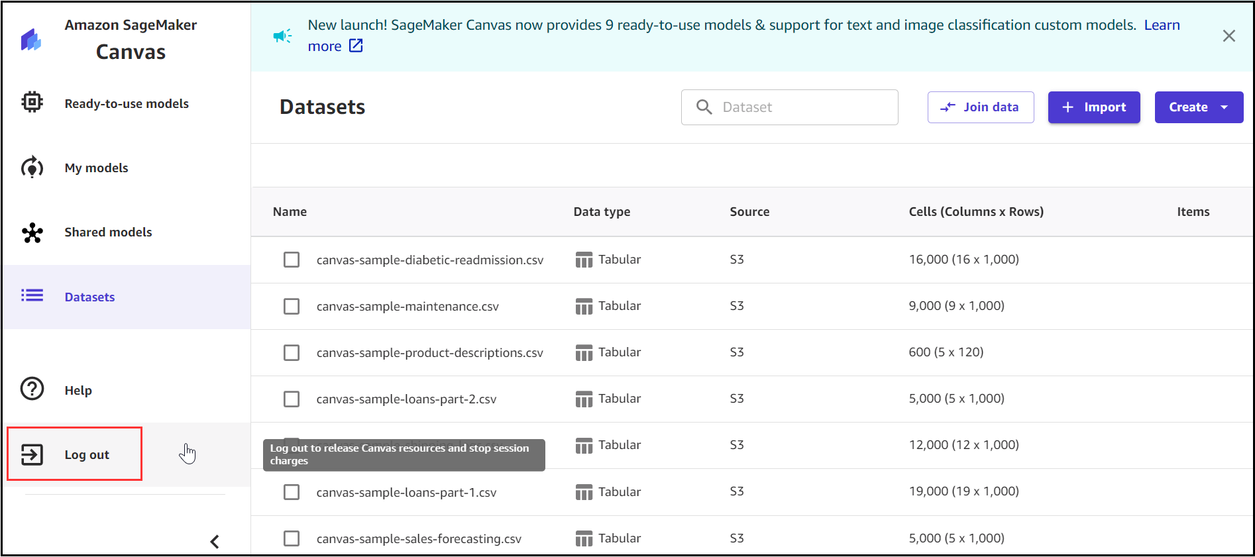Image resolution: width=1255 pixels, height=557 pixels.
Task: Tick the canvas-sample-maintenance.csv checkbox
Action: tap(292, 306)
